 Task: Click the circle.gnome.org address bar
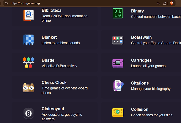79,3
